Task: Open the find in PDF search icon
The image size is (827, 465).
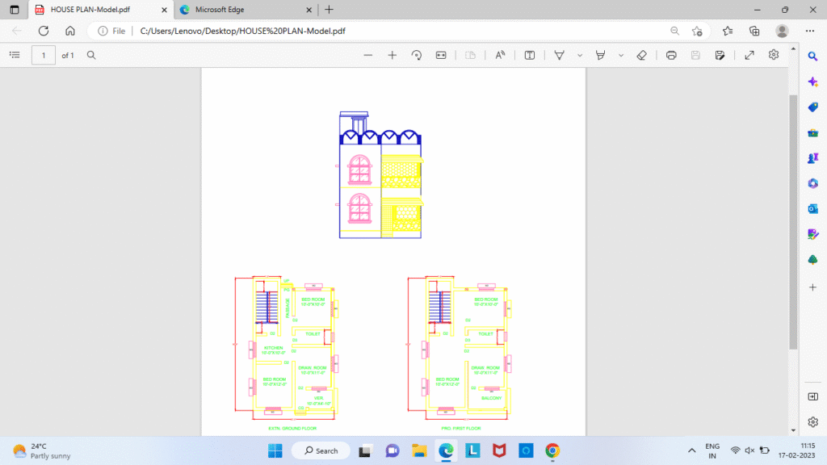Action: click(91, 55)
